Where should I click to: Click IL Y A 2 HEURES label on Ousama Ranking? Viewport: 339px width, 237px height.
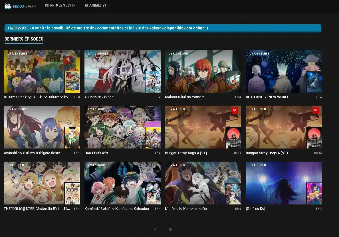click(17, 53)
